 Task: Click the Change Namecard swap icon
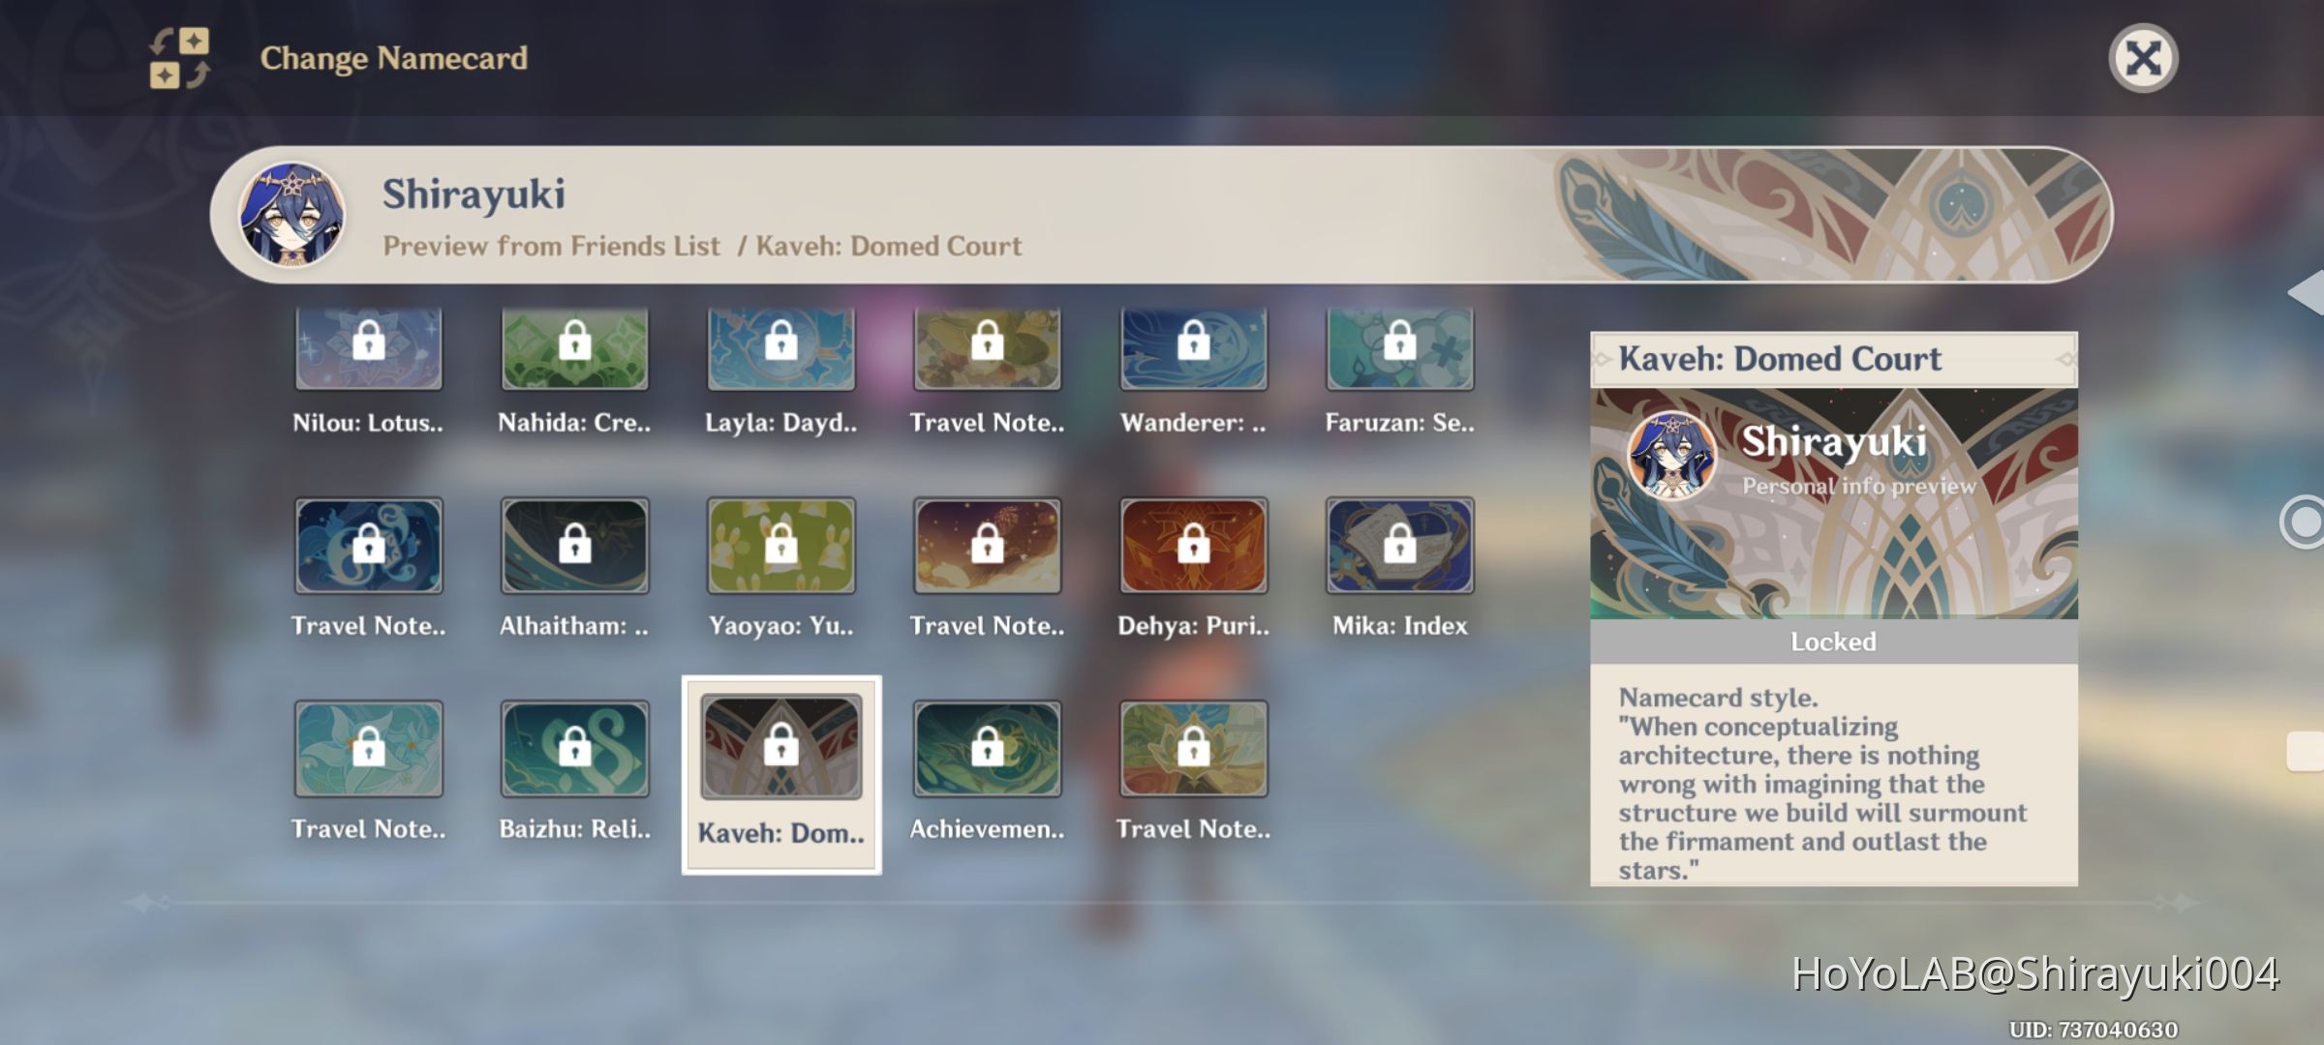coord(179,58)
